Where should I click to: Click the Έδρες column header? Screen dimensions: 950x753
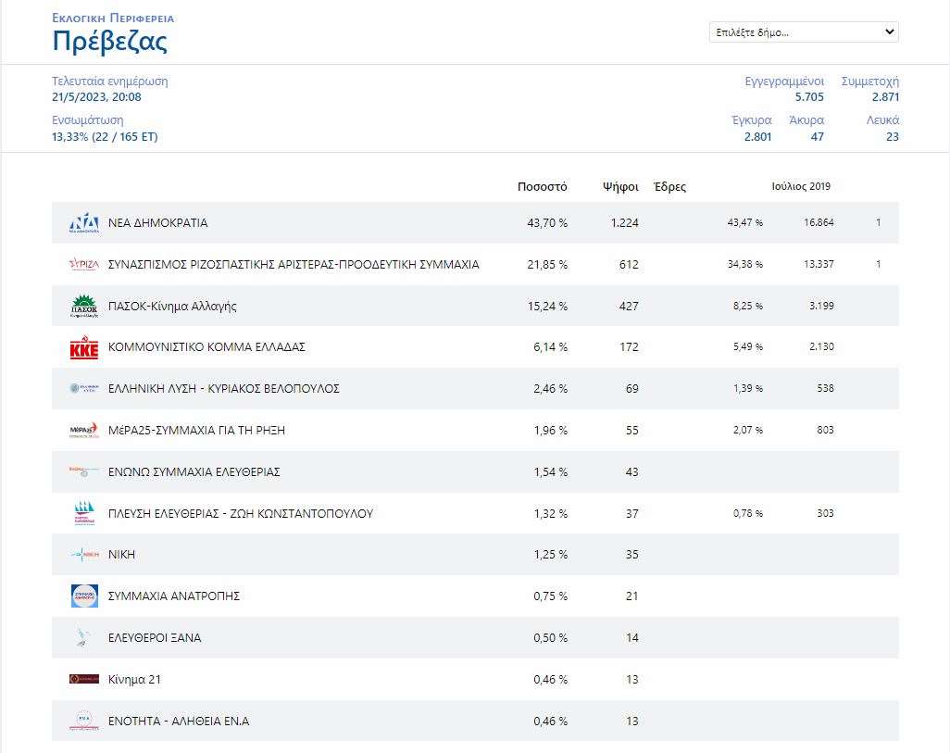[x=669, y=186]
